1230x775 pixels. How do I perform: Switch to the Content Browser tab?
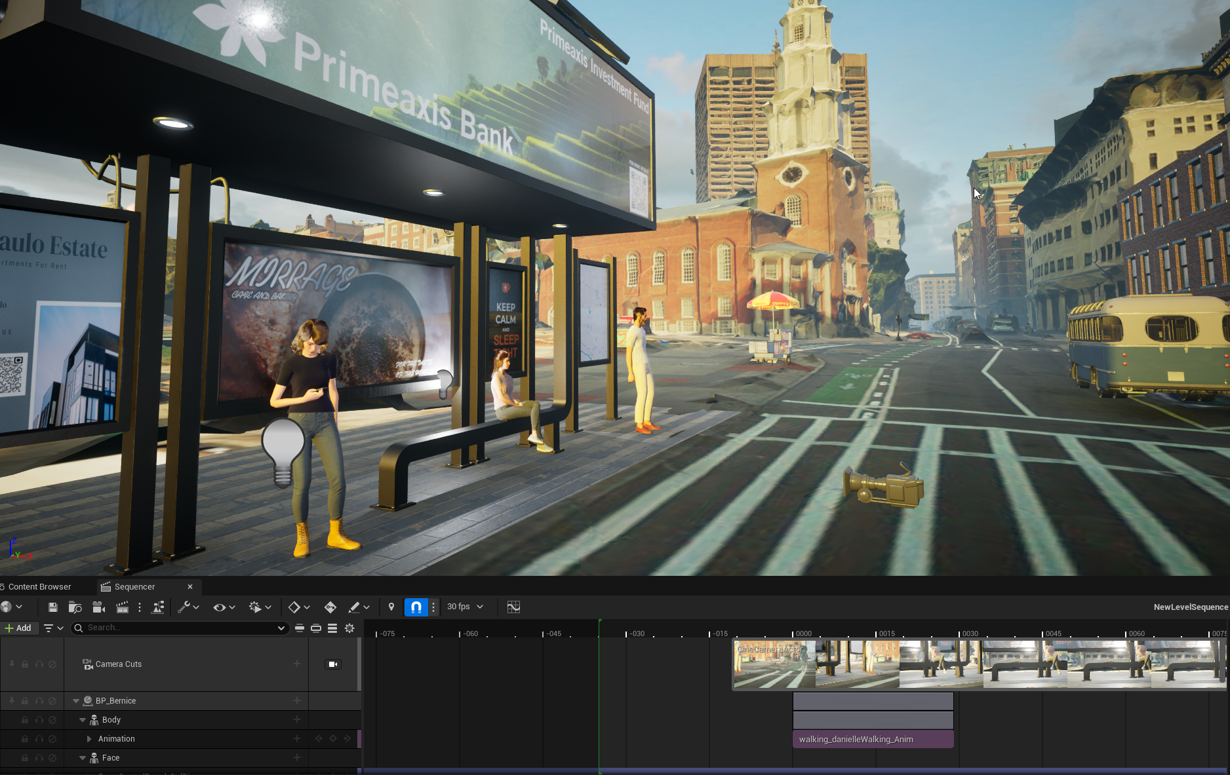pos(39,587)
